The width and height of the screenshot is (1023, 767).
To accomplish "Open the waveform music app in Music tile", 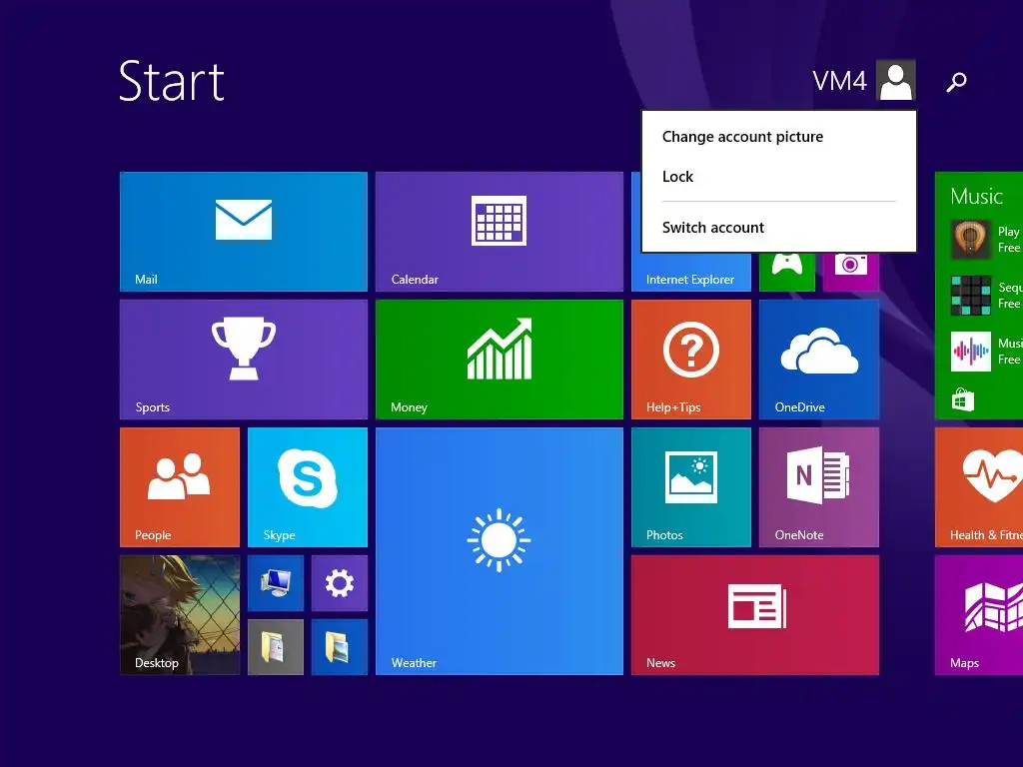I will click(x=971, y=352).
